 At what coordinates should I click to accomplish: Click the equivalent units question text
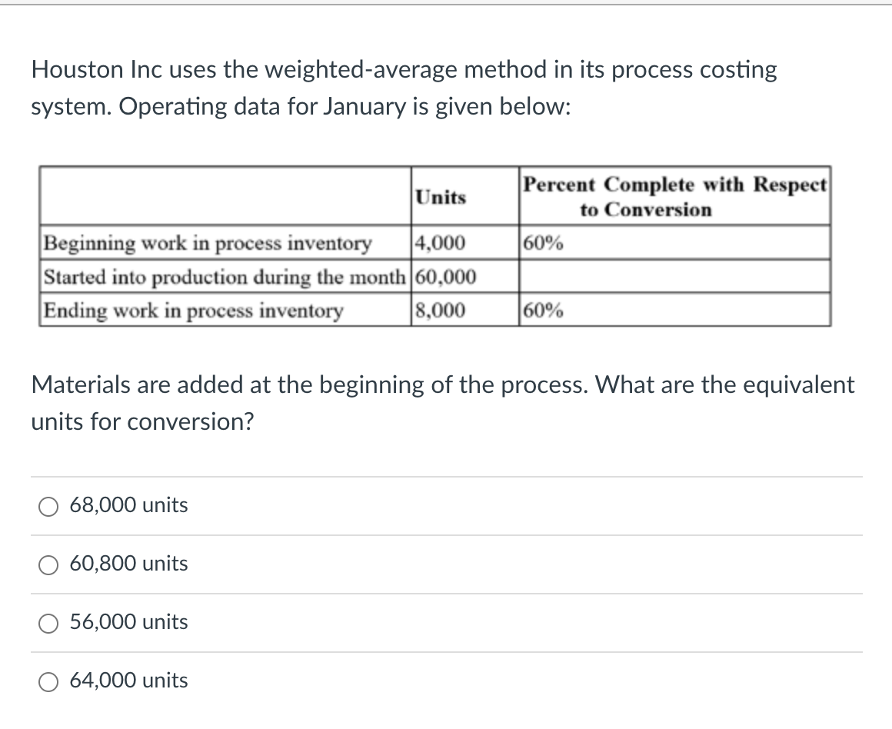pos(442,402)
